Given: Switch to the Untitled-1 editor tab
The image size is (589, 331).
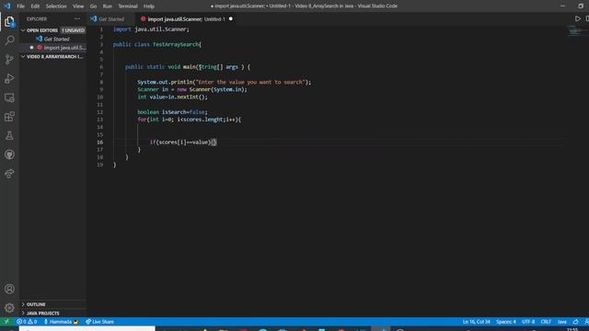Looking at the screenshot, I should 187,19.
